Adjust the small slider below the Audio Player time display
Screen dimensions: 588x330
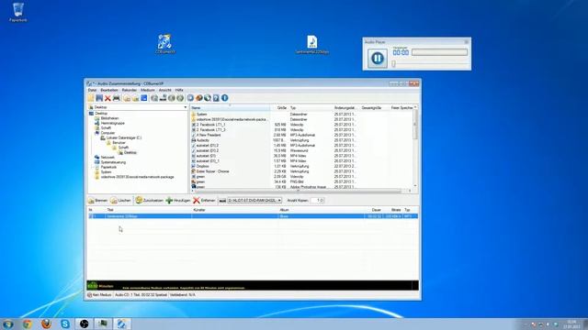point(393,64)
